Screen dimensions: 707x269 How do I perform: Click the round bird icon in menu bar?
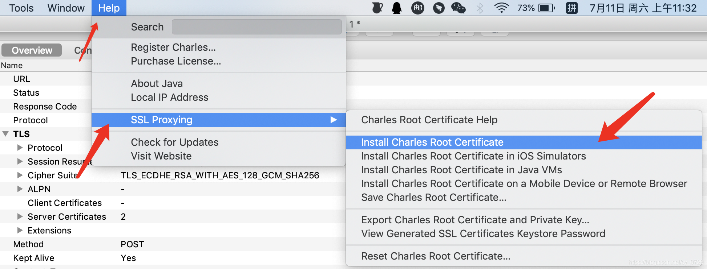[x=439, y=8]
